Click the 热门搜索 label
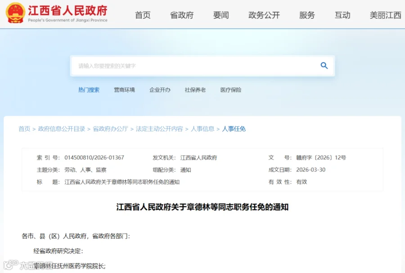This screenshot has height=273, width=405. click(x=89, y=90)
